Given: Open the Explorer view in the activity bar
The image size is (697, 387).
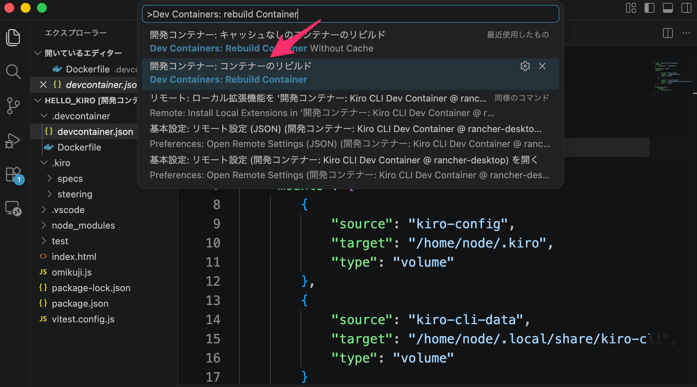Looking at the screenshot, I should click(x=13, y=37).
